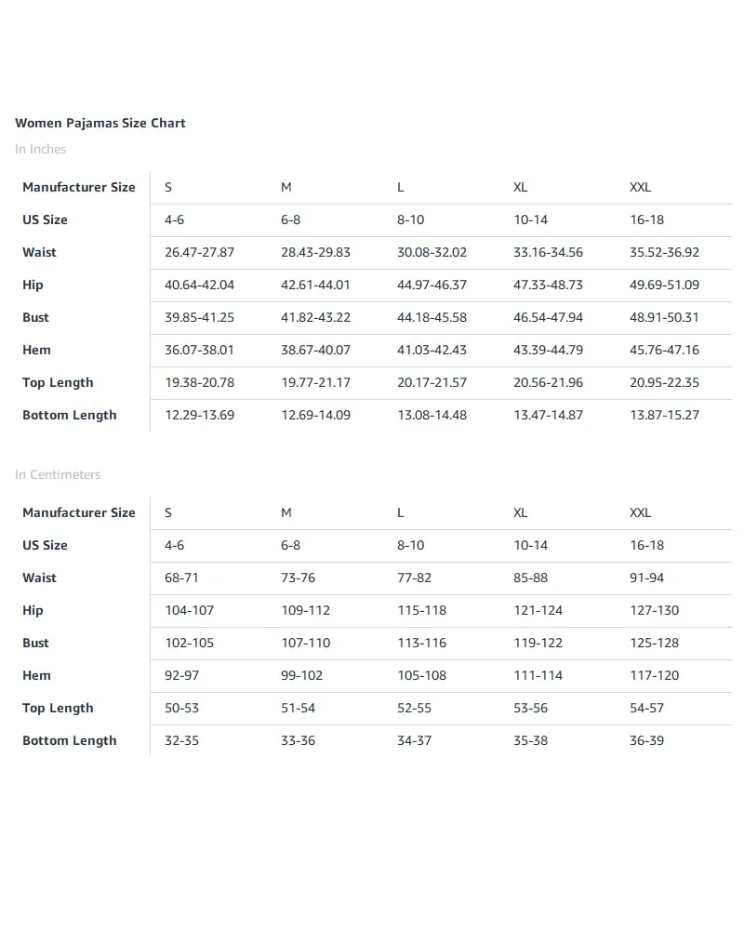Image resolution: width=744 pixels, height=930 pixels.
Task: Click the inches bust value 39.85-41.25
Action: pyautogui.click(x=199, y=317)
